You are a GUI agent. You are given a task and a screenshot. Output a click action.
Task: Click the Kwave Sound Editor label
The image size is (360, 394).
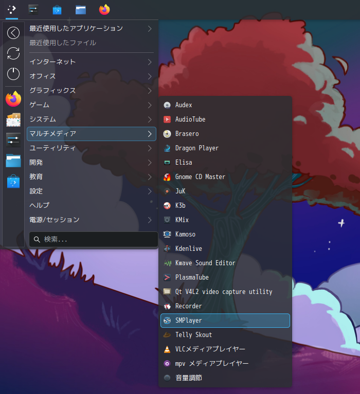pos(205,263)
